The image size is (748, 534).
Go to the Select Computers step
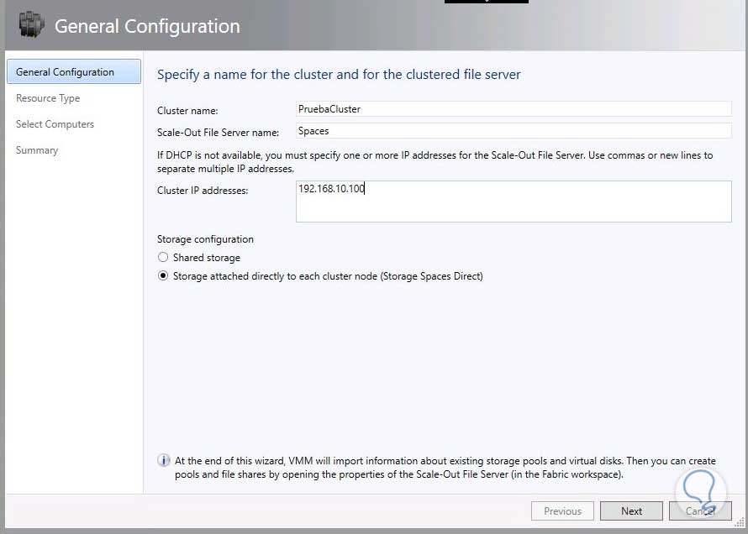(x=55, y=124)
